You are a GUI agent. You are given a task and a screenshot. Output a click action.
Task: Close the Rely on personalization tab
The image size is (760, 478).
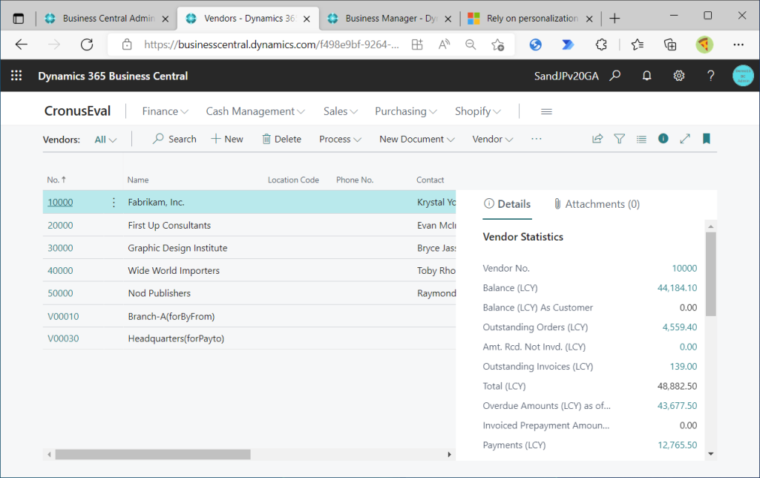coord(589,19)
